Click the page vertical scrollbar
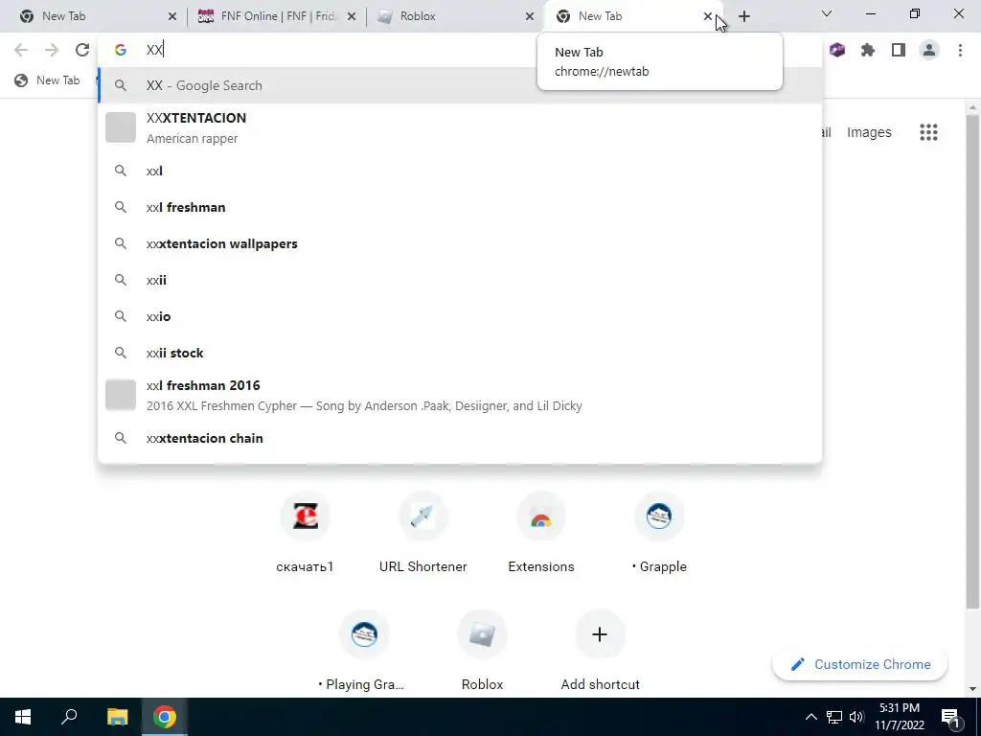Screen dimensions: 981x736 tap(971, 361)
